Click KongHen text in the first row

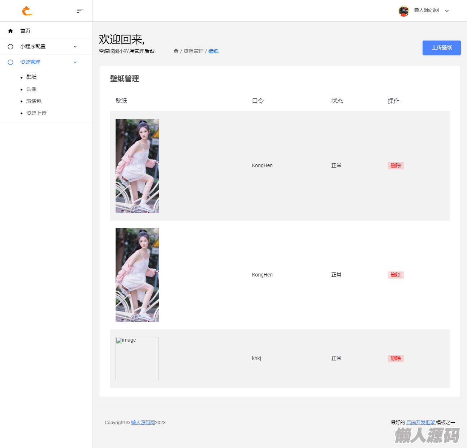click(x=262, y=165)
